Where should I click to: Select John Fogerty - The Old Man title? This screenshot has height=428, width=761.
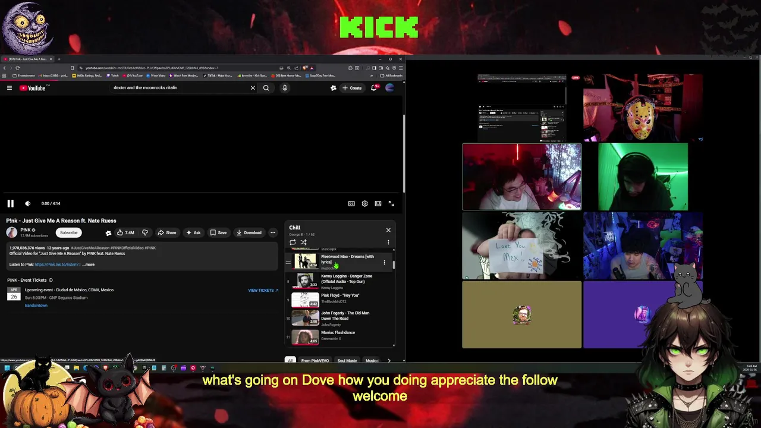(345, 316)
